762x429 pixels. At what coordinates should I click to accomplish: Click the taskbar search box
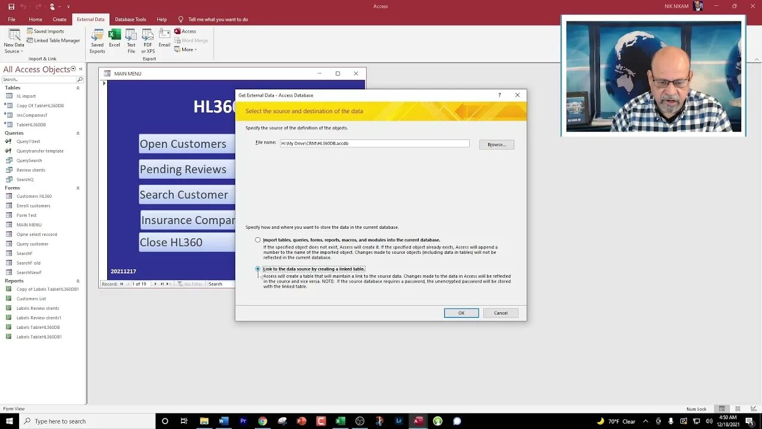(87, 421)
